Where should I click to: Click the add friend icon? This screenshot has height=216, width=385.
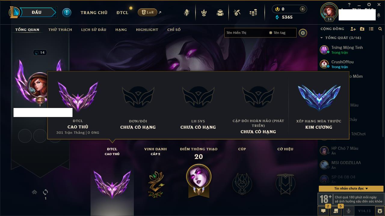[x=353, y=29]
